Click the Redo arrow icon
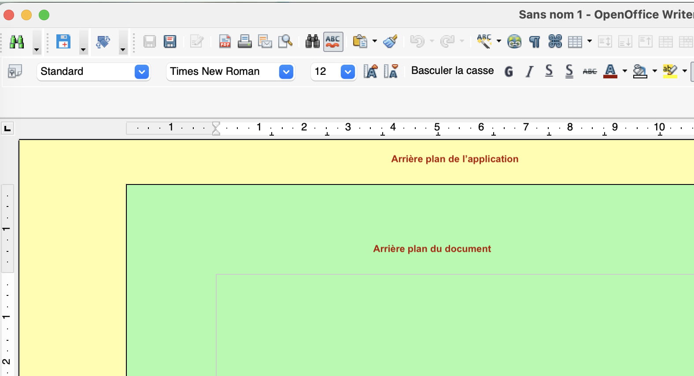The image size is (694, 376). click(x=447, y=41)
